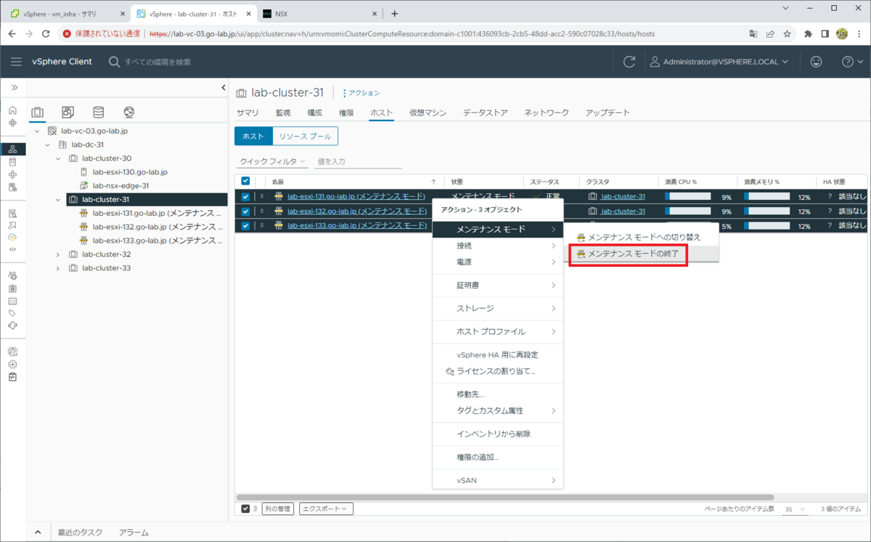Switch to Hosts and Clusters inventory view
The height and width of the screenshot is (542, 871).
pyautogui.click(x=38, y=113)
